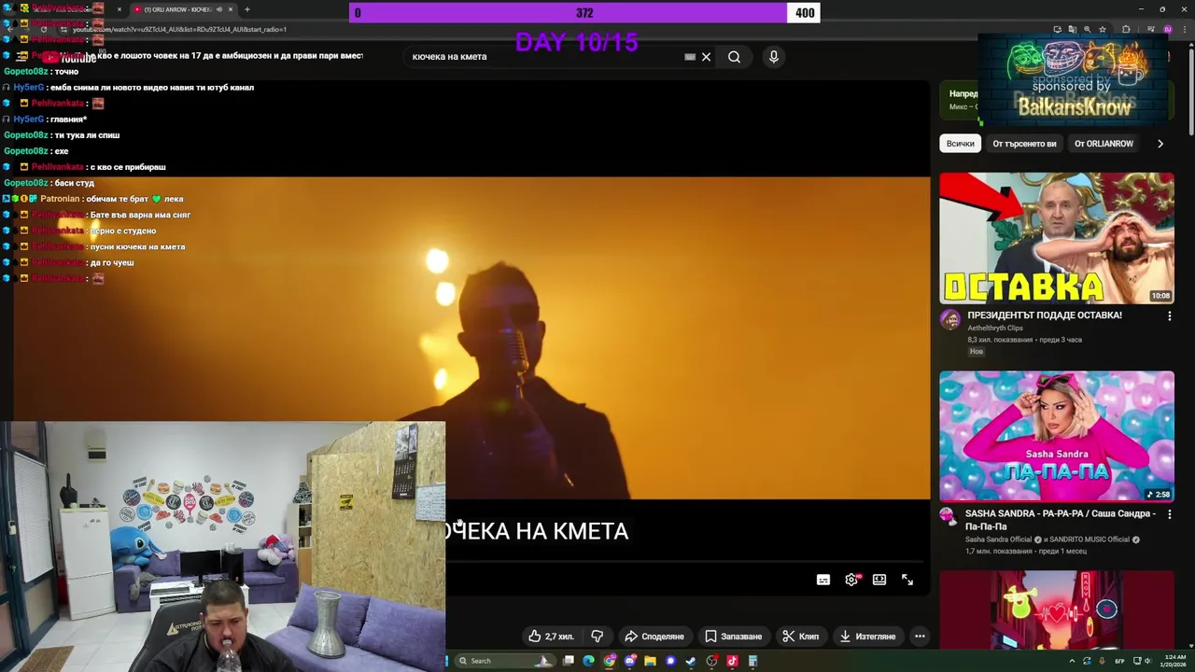Open the DJ Chrome profile avatar

coord(1168,29)
